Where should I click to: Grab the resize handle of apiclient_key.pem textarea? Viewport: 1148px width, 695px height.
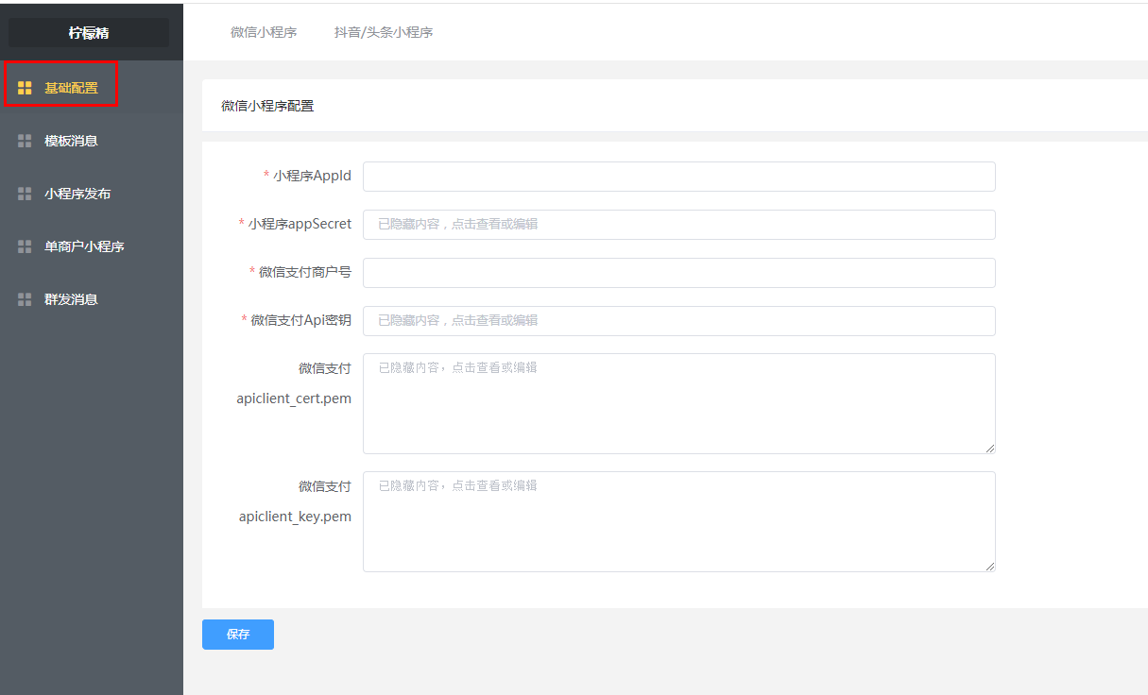tap(990, 567)
